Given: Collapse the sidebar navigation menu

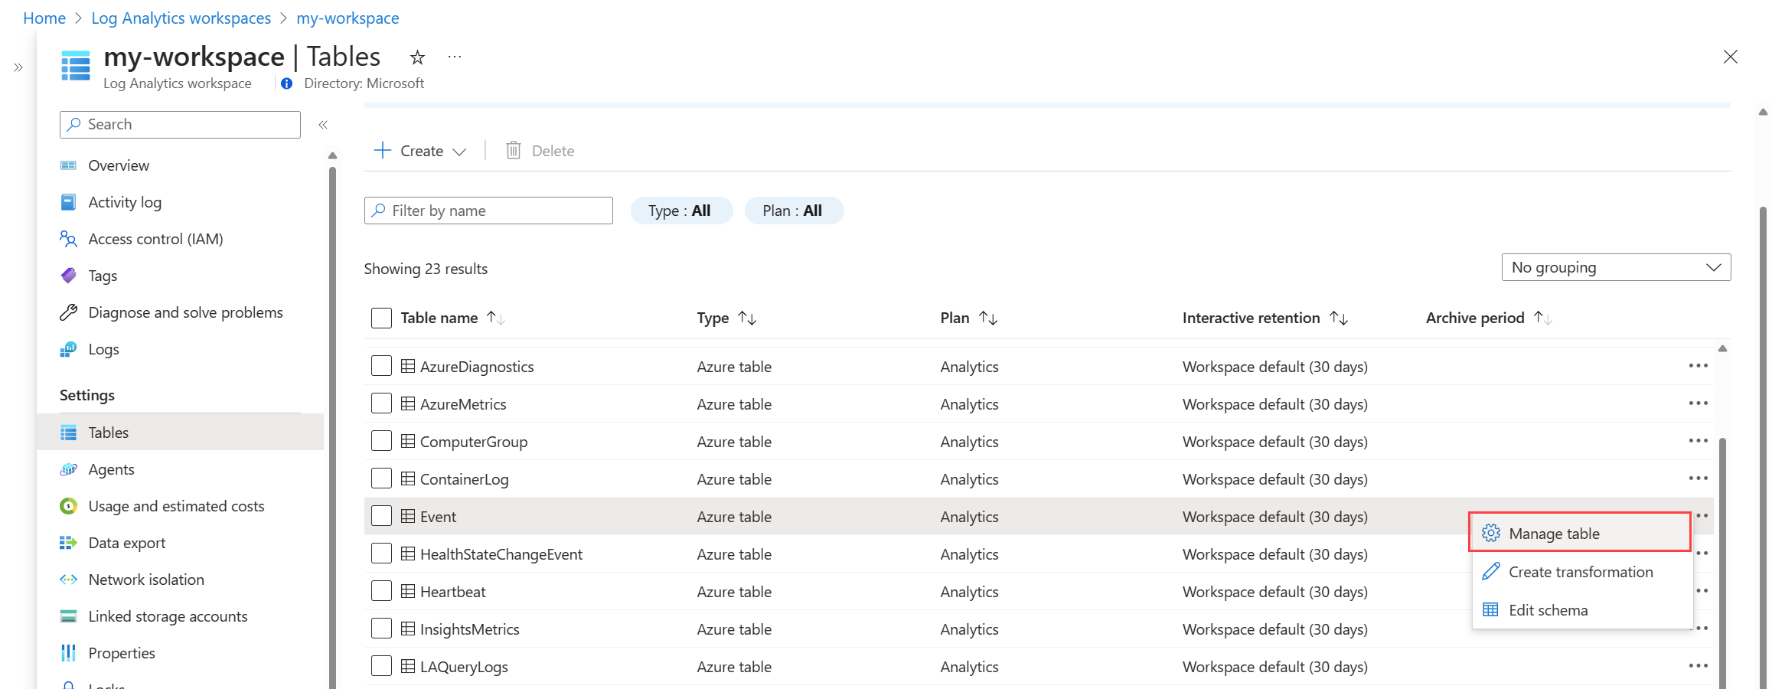Looking at the screenshot, I should tap(323, 125).
